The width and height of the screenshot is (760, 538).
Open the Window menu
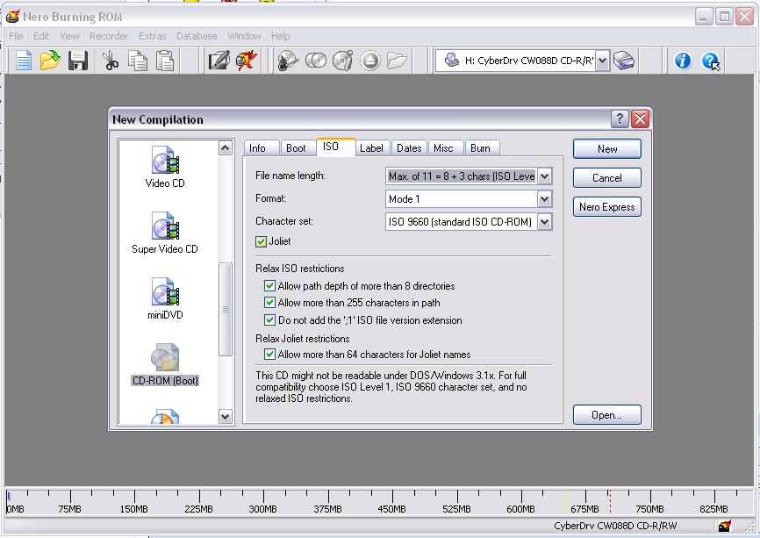(244, 36)
